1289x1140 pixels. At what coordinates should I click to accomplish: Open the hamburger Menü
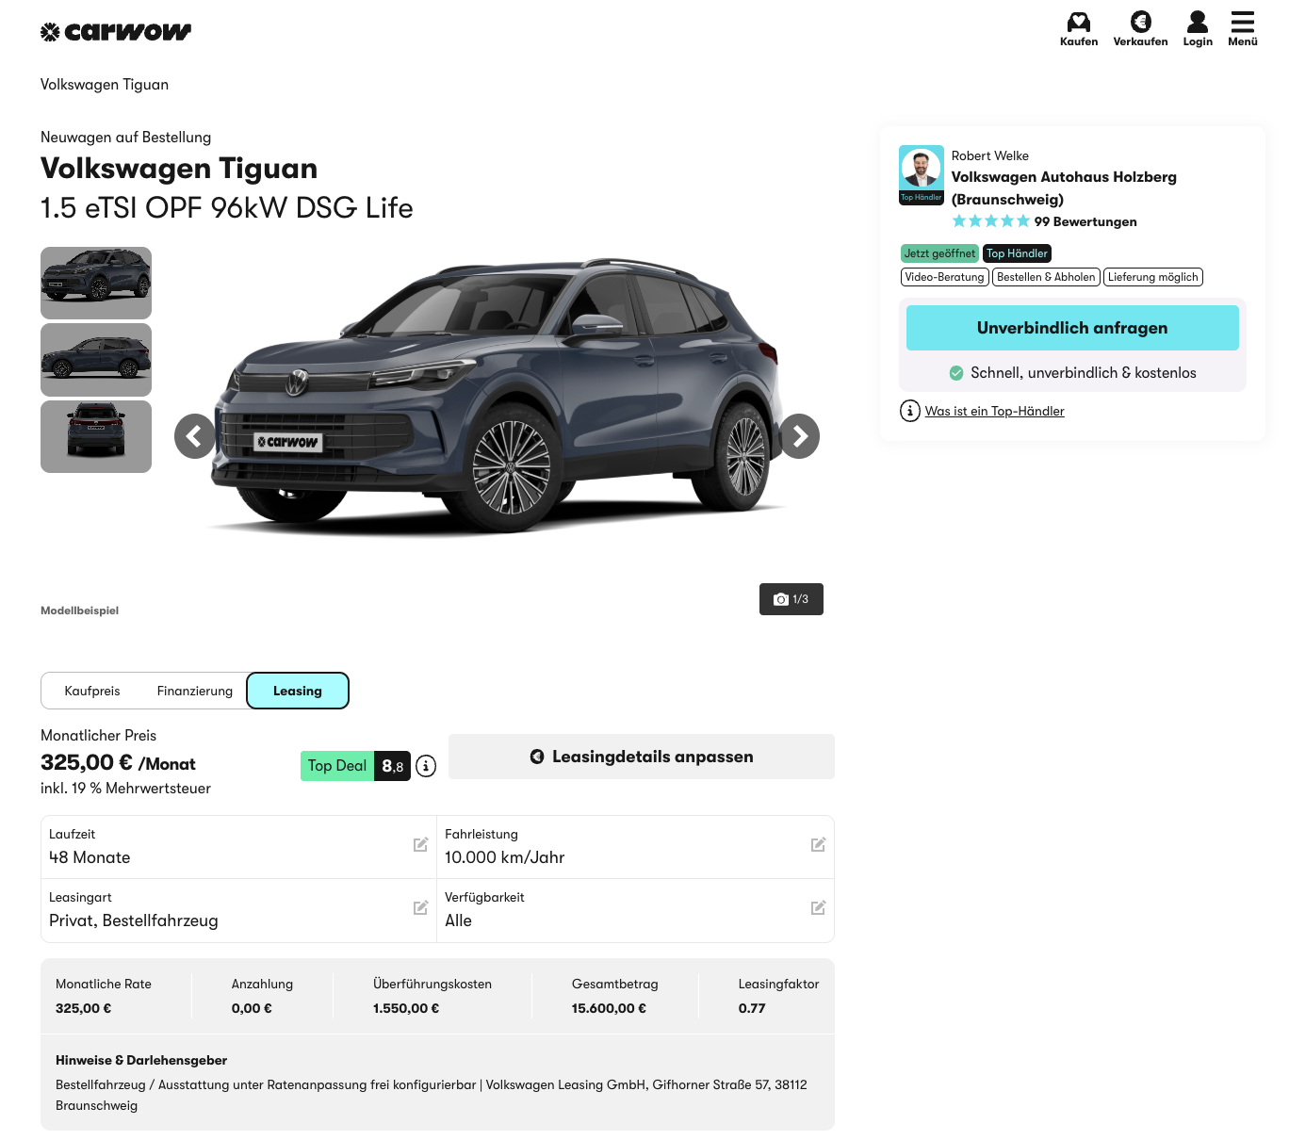pyautogui.click(x=1242, y=23)
